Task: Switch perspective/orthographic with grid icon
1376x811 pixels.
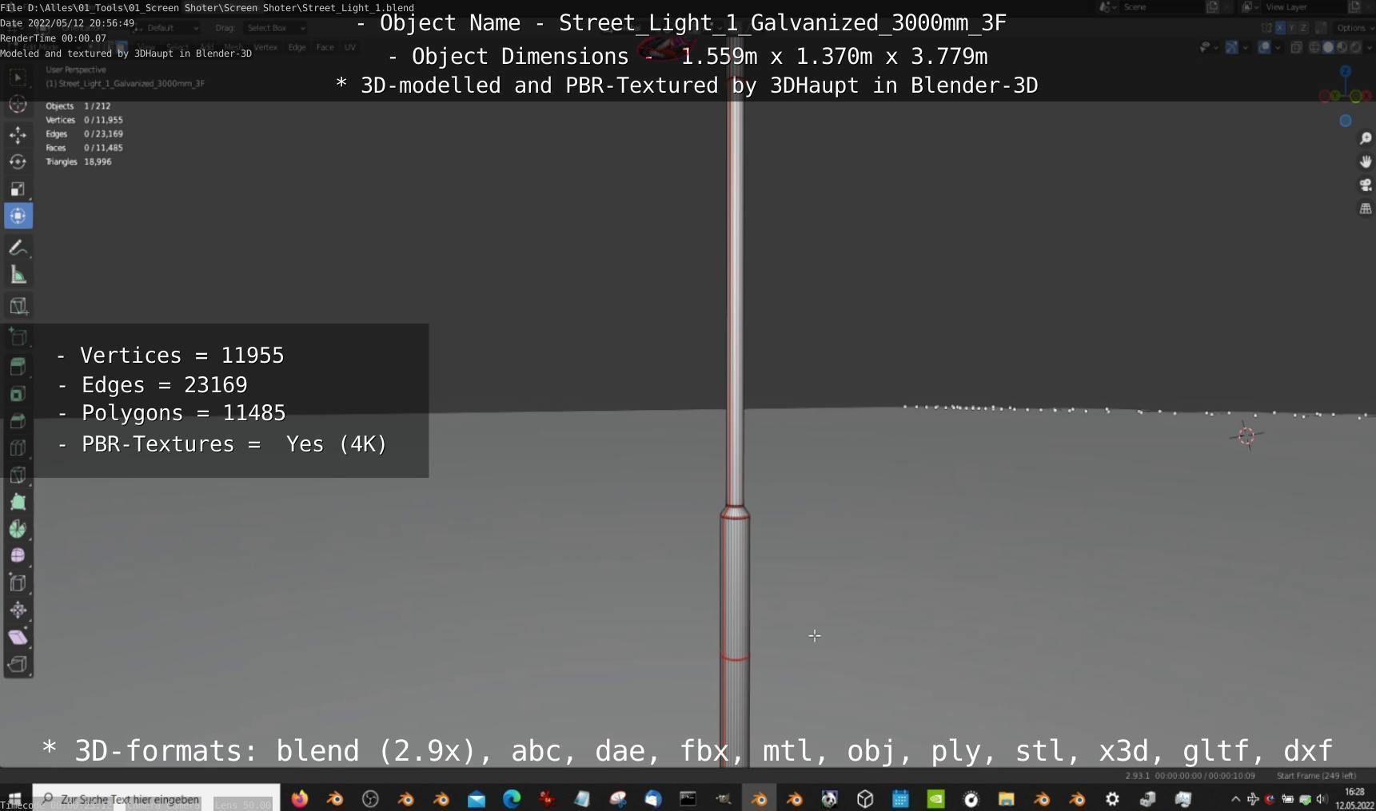Action: [x=1366, y=208]
